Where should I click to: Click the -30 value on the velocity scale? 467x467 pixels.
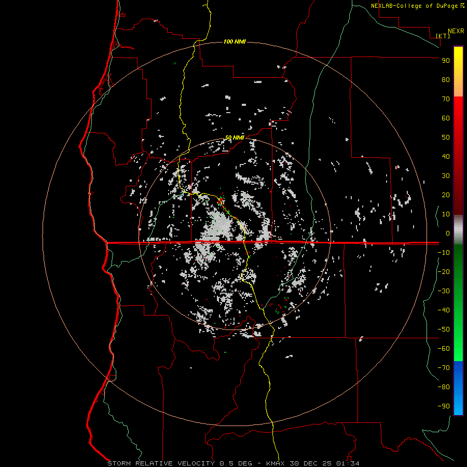444,291
